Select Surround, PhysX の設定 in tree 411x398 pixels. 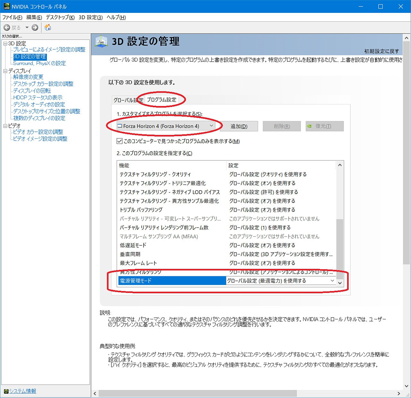[39, 63]
